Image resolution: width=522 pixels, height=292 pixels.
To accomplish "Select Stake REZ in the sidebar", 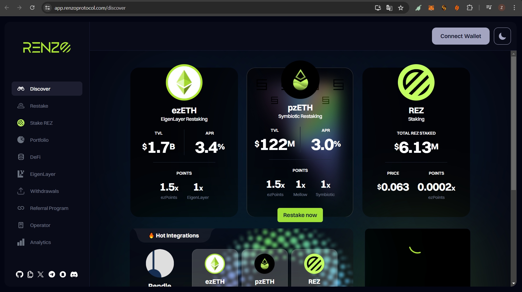I will point(41,123).
